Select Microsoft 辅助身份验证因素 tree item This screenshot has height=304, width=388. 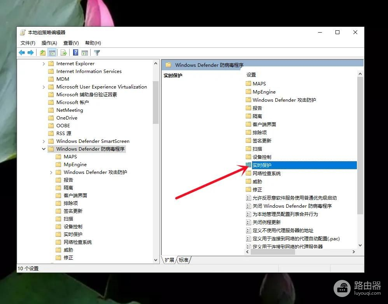[87, 95]
